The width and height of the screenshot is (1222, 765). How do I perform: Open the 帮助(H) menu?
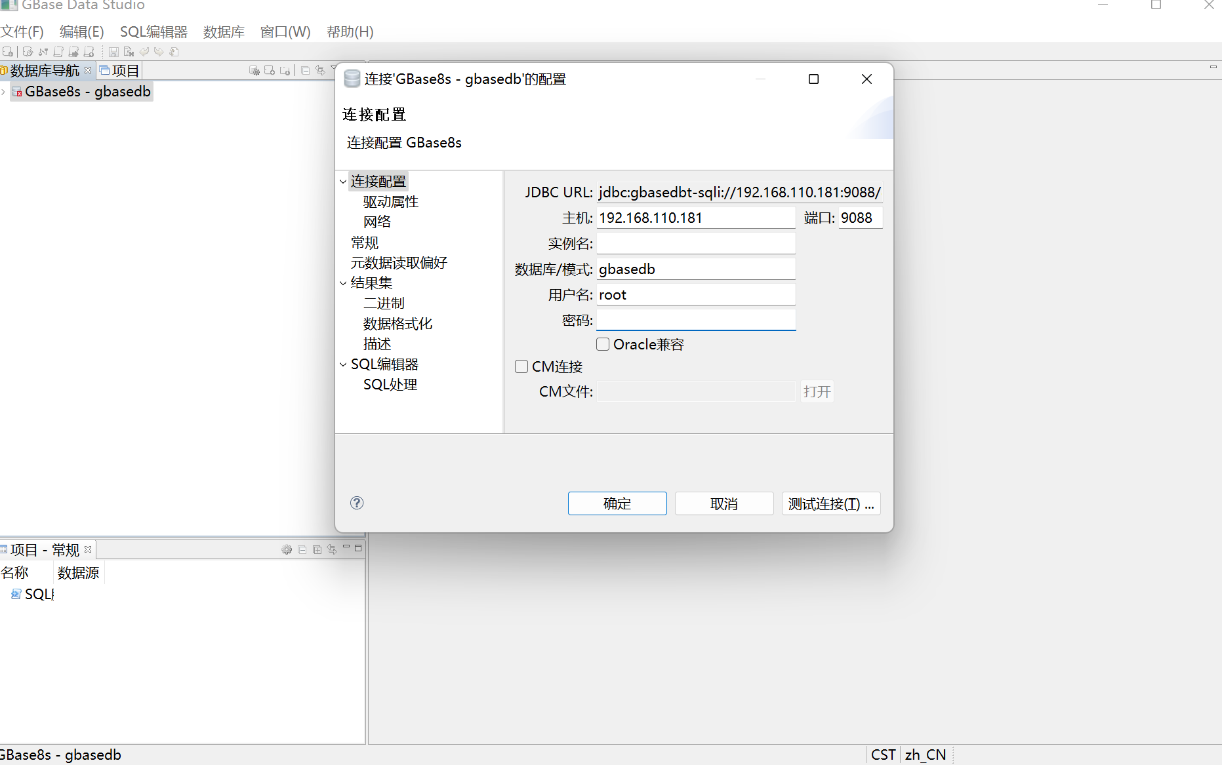(350, 31)
